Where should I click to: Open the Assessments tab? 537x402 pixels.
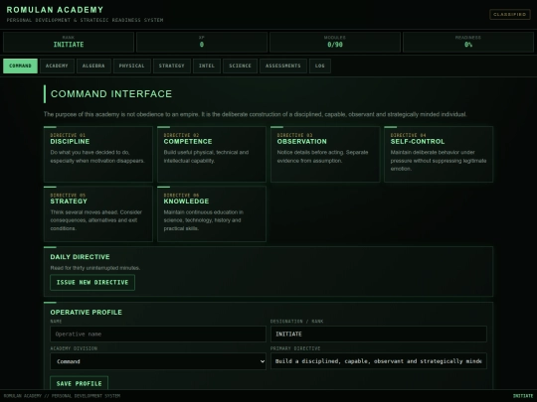283,66
